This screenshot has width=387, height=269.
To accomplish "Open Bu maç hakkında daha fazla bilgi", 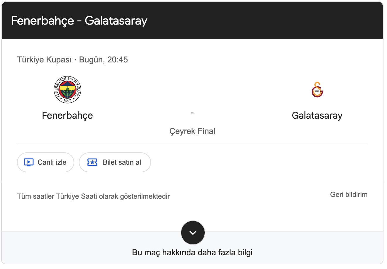I will [x=192, y=252].
